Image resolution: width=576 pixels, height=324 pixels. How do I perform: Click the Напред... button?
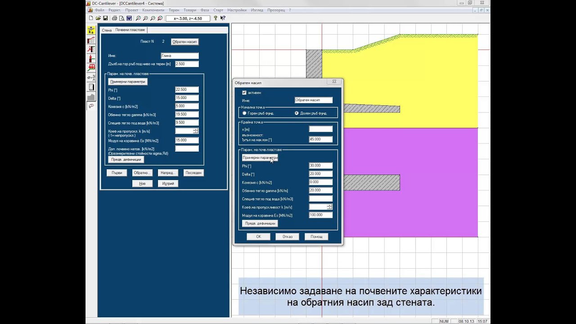pyautogui.click(x=168, y=173)
